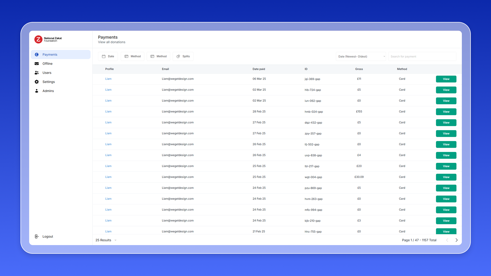The width and height of the screenshot is (491, 276).
Task: Open the Date filter
Action: click(108, 56)
